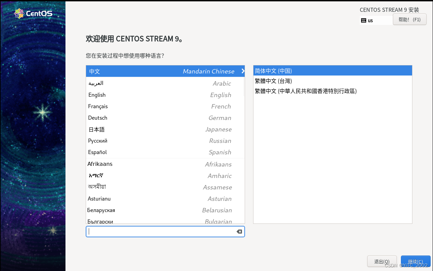Choose the English language row
Image resolution: width=433 pixels, height=271 pixels.
point(165,95)
